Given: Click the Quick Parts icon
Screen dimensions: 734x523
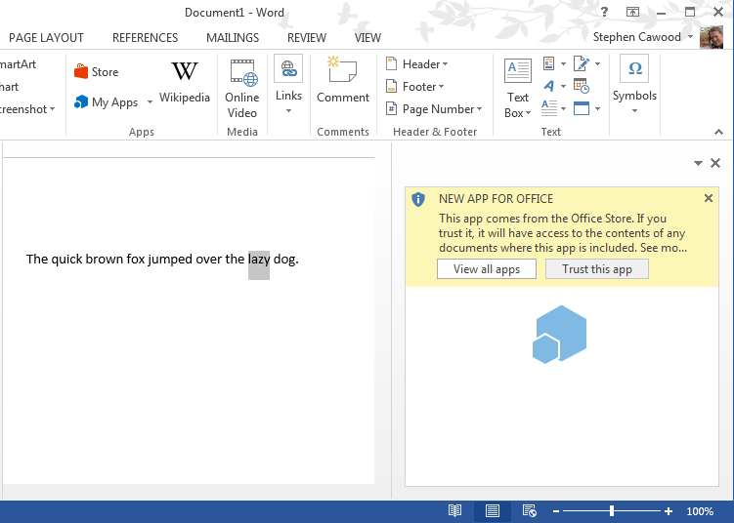Looking at the screenshot, I should click(549, 63).
